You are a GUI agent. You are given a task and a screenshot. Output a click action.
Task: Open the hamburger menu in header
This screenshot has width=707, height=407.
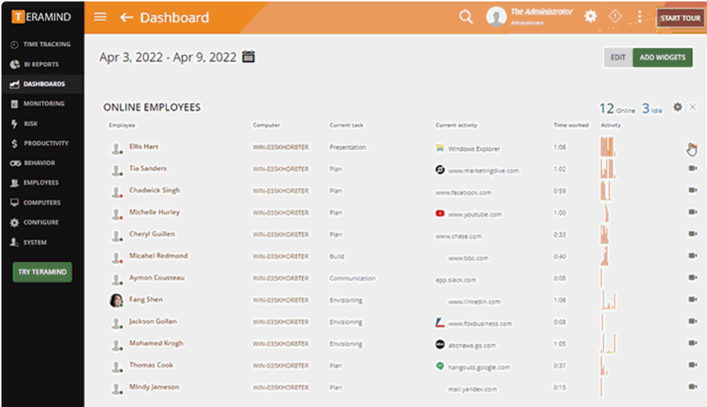tap(100, 17)
